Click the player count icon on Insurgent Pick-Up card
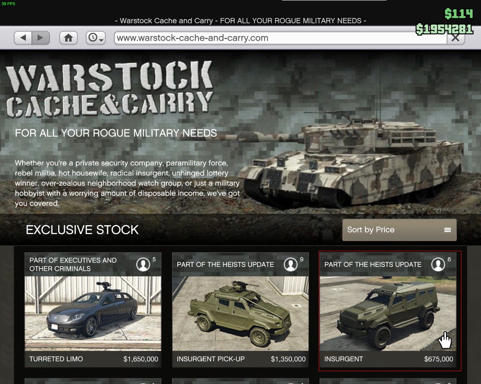Viewport: 481px width, 384px height. pos(290,264)
